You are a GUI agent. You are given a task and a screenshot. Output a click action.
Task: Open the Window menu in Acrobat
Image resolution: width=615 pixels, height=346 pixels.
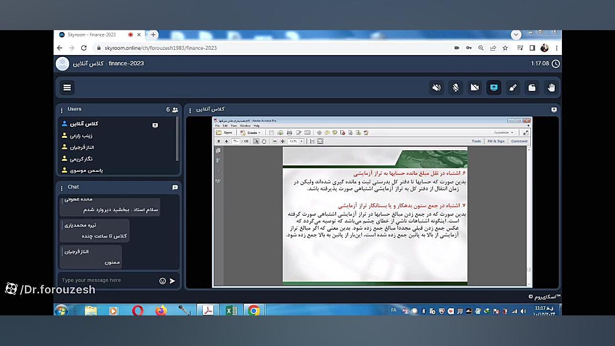coord(245,126)
